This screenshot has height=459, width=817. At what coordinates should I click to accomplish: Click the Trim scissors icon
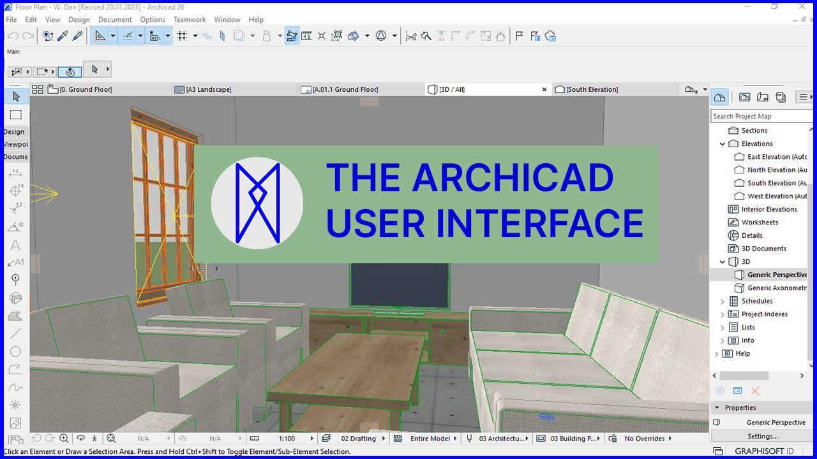pos(411,36)
